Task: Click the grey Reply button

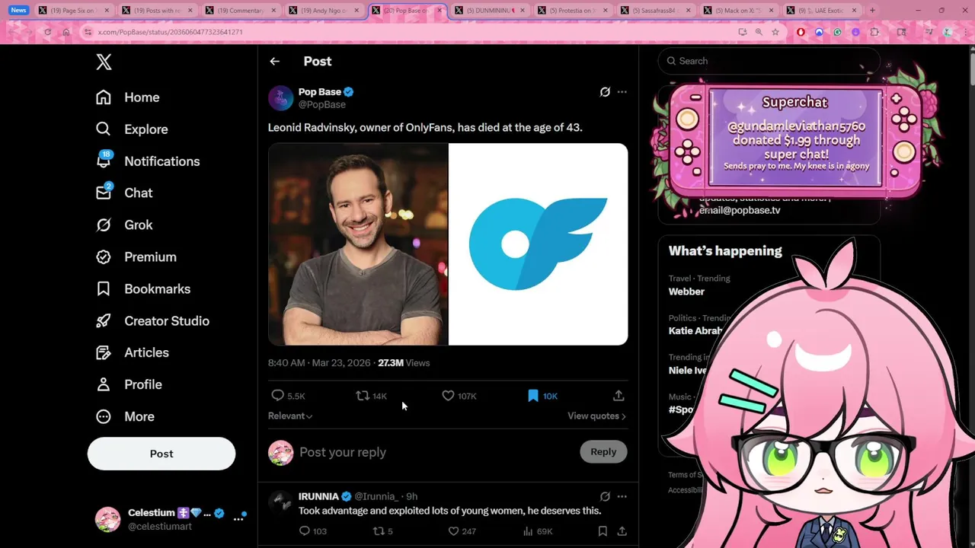Action: click(603, 452)
